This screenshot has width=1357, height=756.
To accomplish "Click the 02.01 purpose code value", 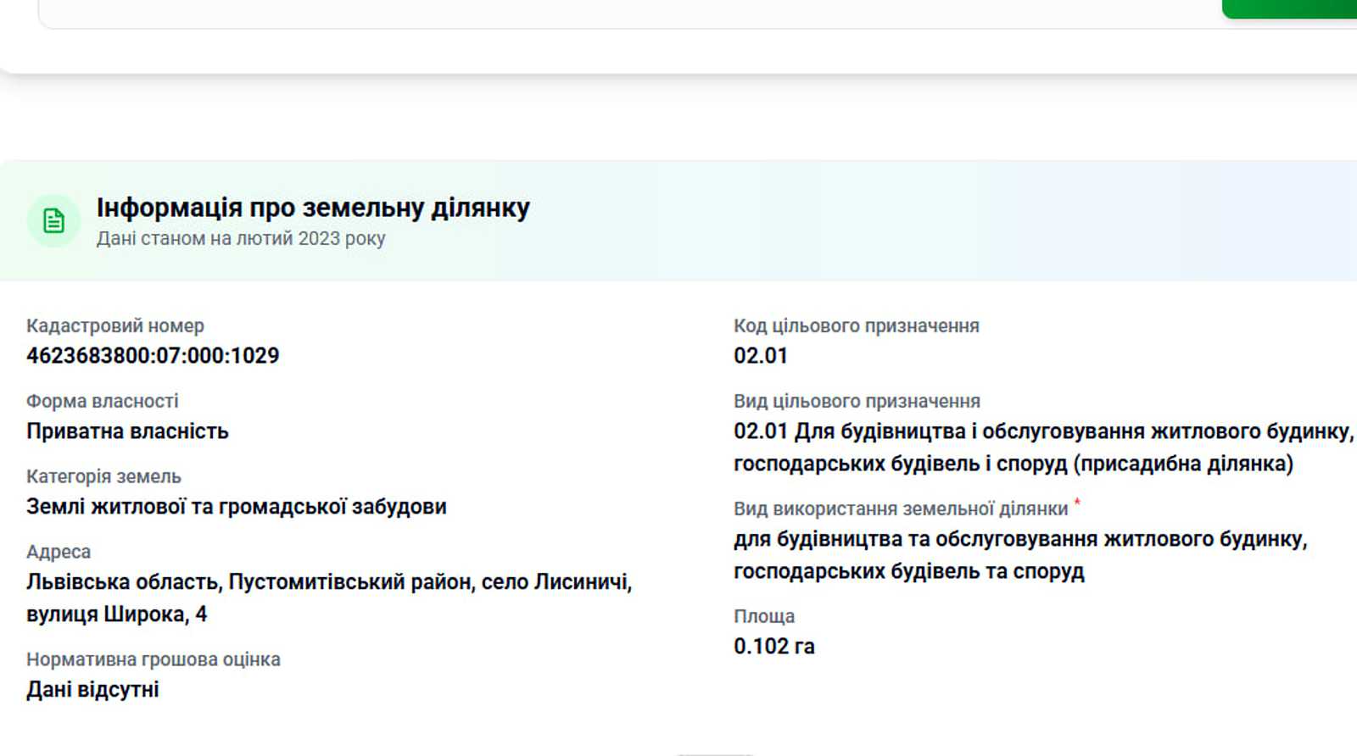I will point(761,356).
